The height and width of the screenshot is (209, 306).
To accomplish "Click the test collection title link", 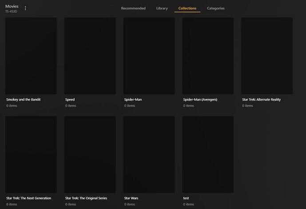I will point(186,198).
